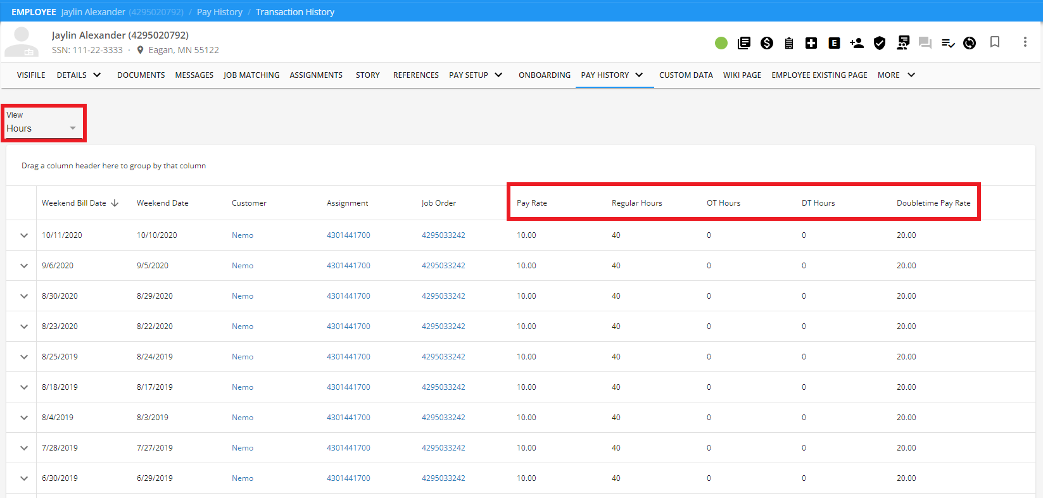Open job order 4295033242 in 9/6/2020 row
The image size is (1043, 498).
point(443,266)
